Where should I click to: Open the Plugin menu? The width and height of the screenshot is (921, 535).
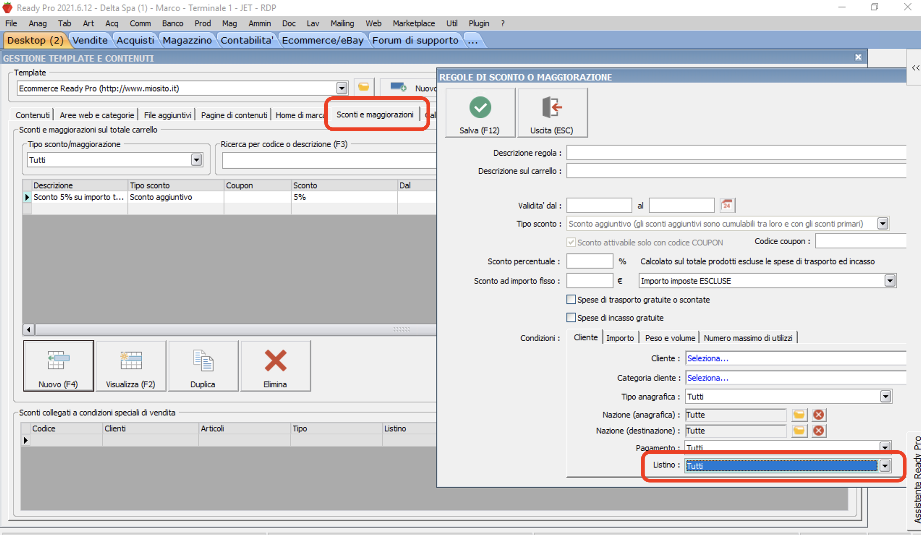tap(479, 24)
